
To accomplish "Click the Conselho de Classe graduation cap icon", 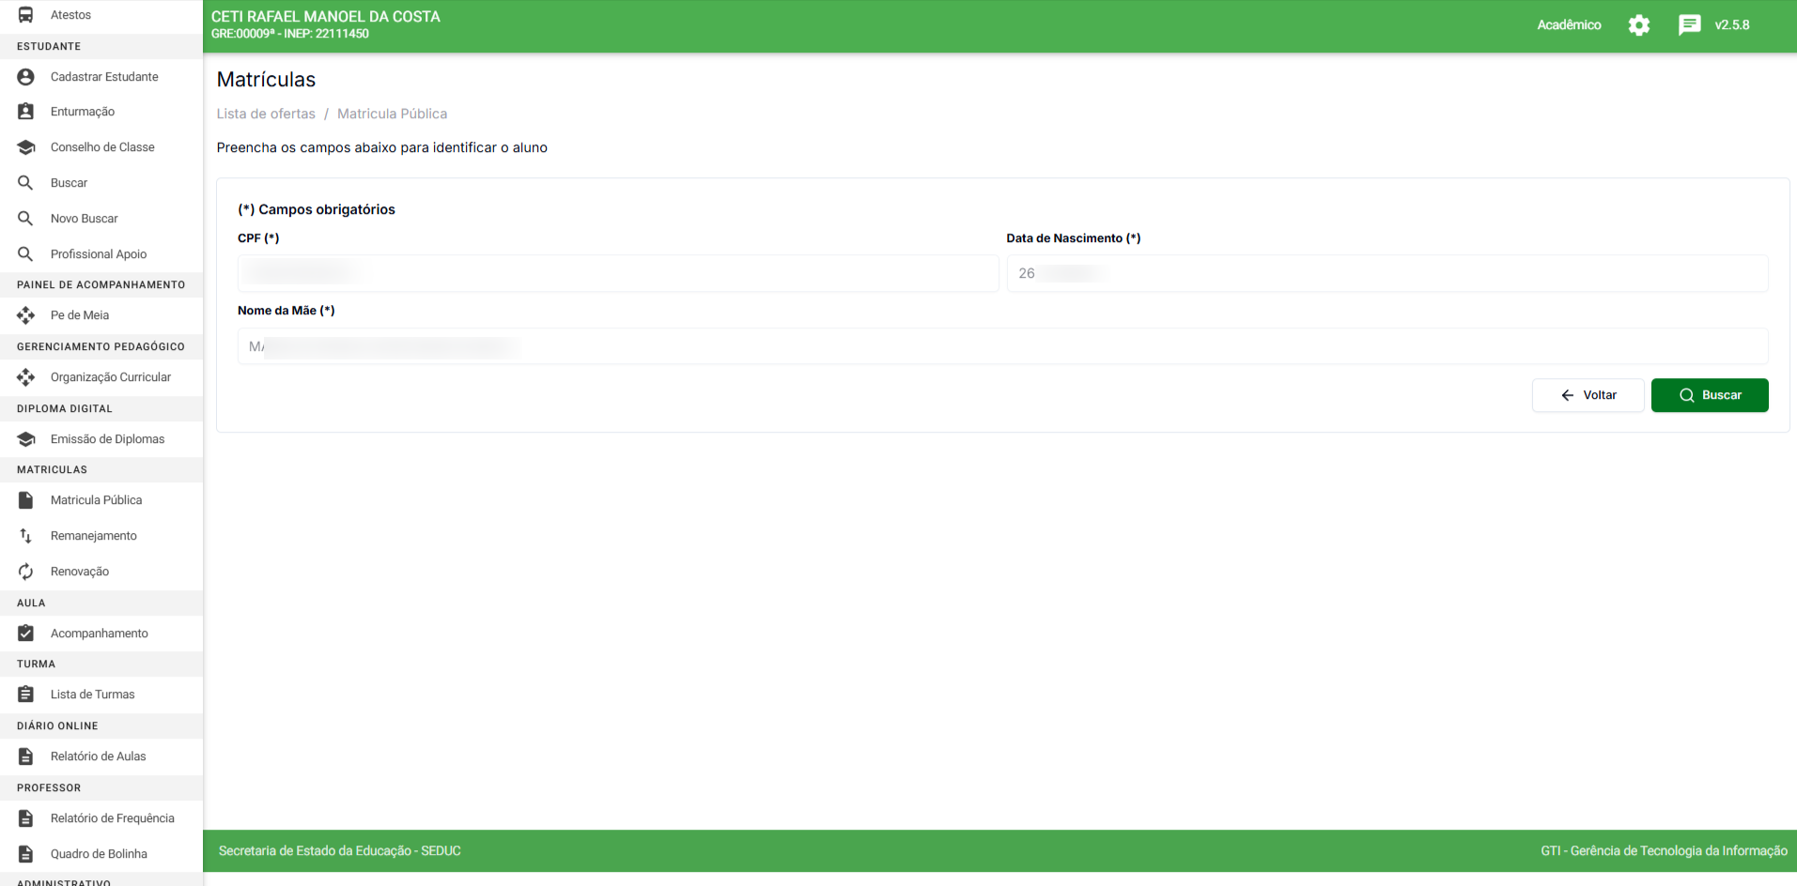I will click(26, 147).
